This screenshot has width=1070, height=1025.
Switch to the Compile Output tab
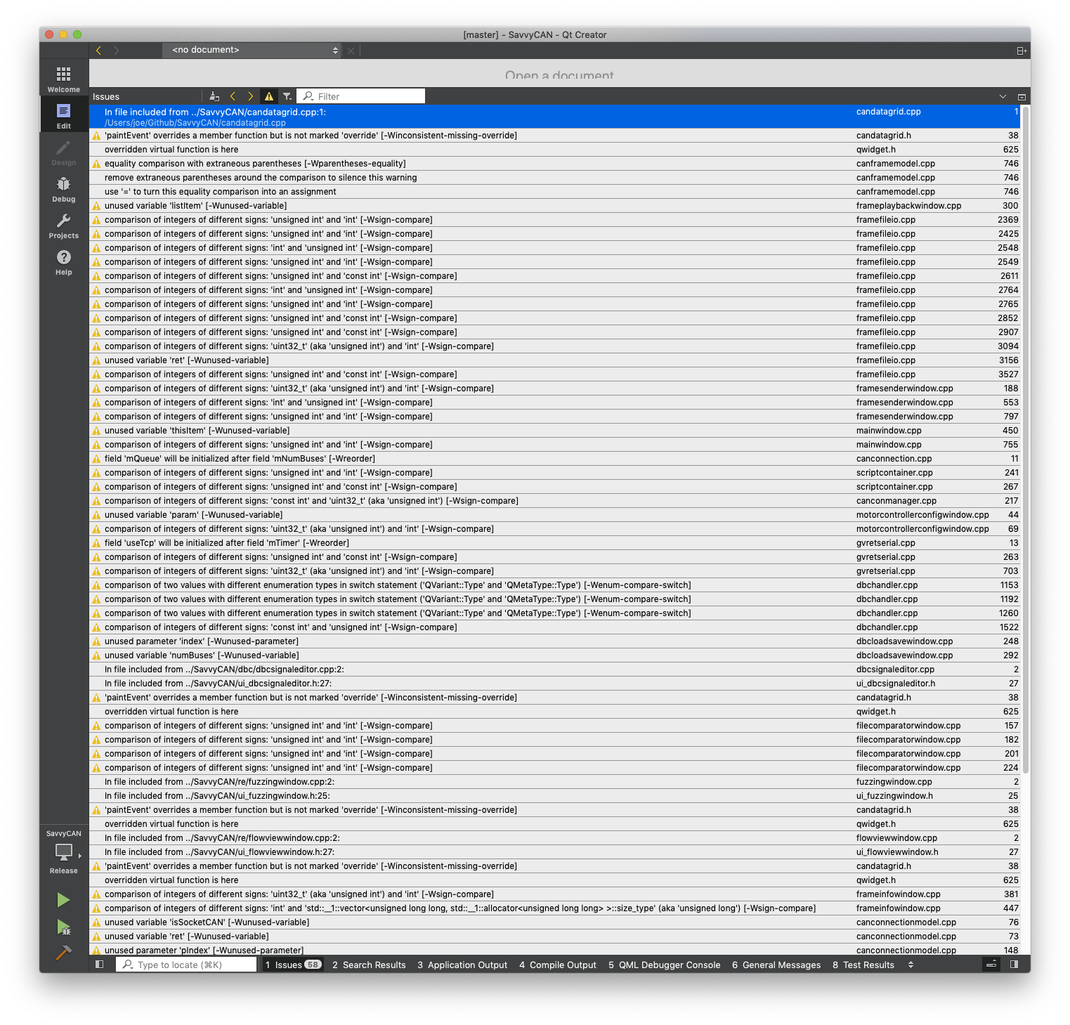coord(558,965)
